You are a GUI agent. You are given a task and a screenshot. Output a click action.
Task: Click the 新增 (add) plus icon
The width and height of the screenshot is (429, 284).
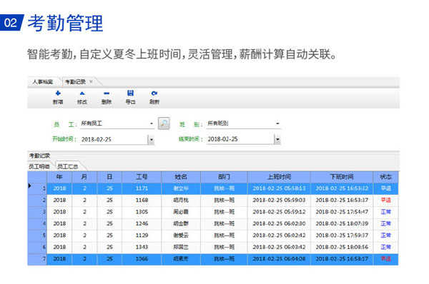[58, 93]
